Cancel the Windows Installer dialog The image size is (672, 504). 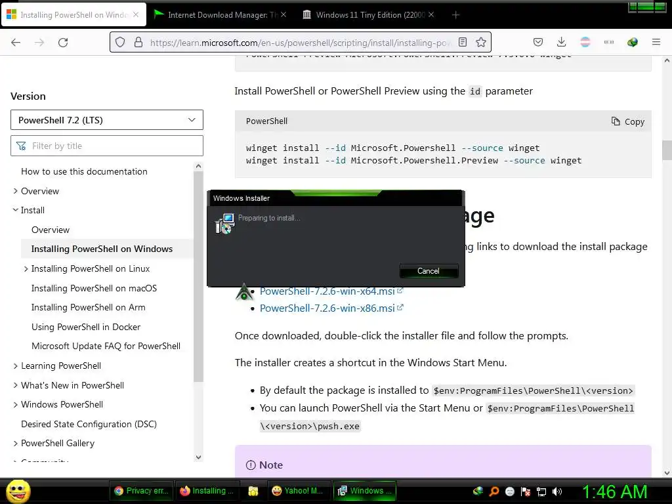(429, 271)
